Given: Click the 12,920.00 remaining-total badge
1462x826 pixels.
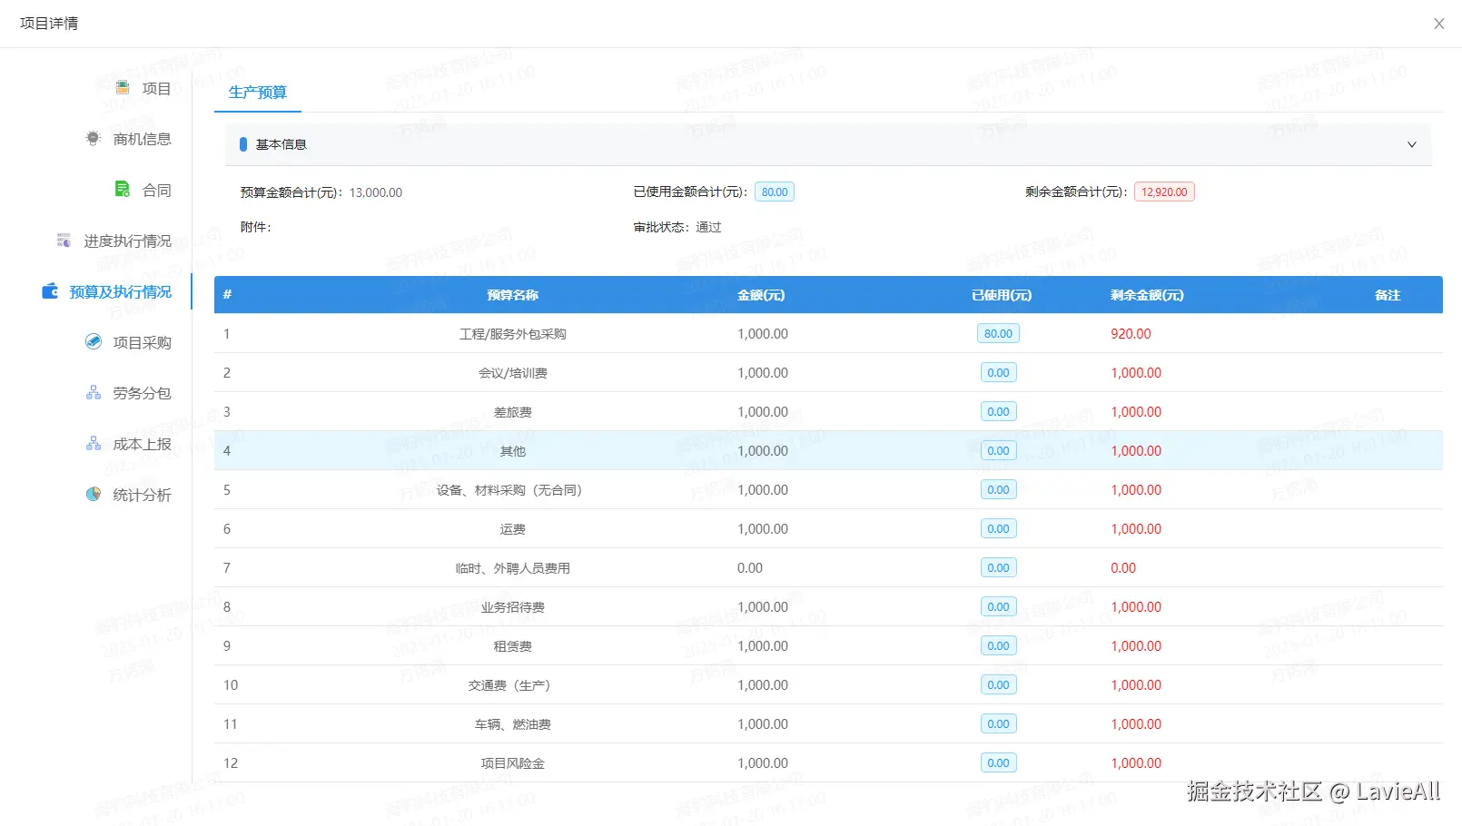Looking at the screenshot, I should 1164,192.
